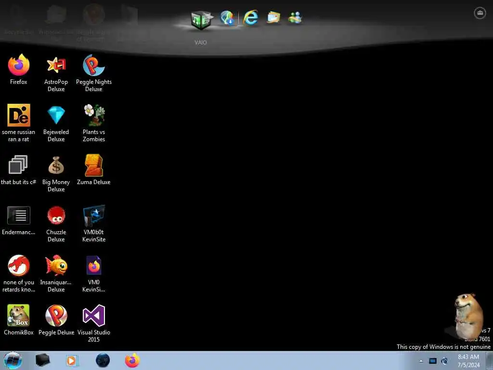This screenshot has height=370, width=493.
Task: Open the Windows Start menu orb
Action: (13, 360)
